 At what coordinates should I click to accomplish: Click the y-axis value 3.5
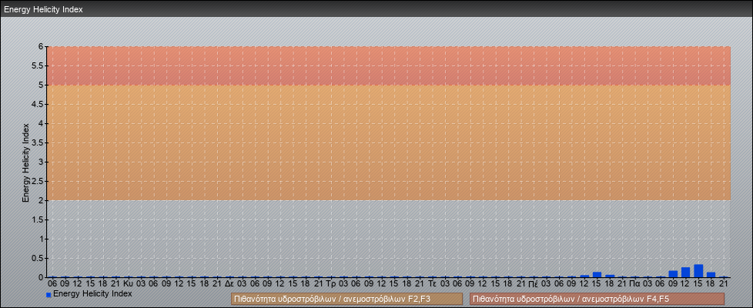coord(38,142)
